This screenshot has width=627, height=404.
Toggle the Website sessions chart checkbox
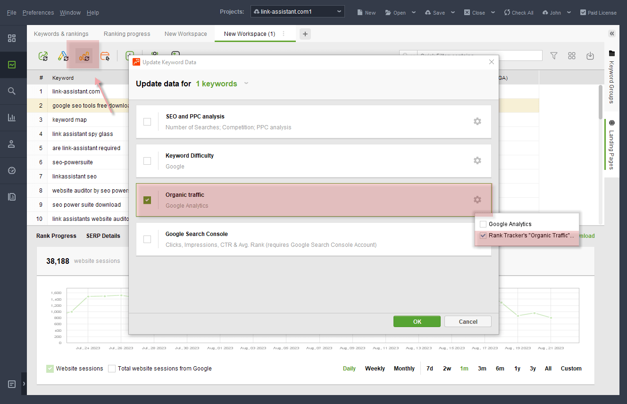(x=50, y=369)
